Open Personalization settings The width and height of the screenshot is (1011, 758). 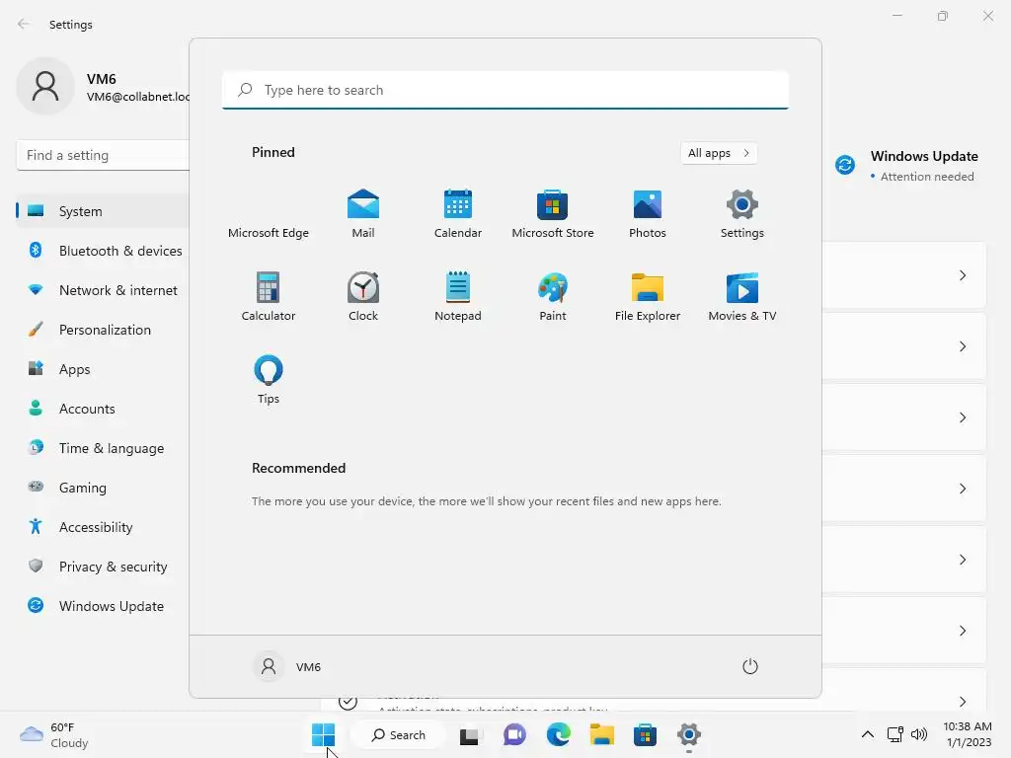pos(103,330)
